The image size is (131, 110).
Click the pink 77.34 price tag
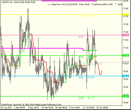click(x=126, y=35)
